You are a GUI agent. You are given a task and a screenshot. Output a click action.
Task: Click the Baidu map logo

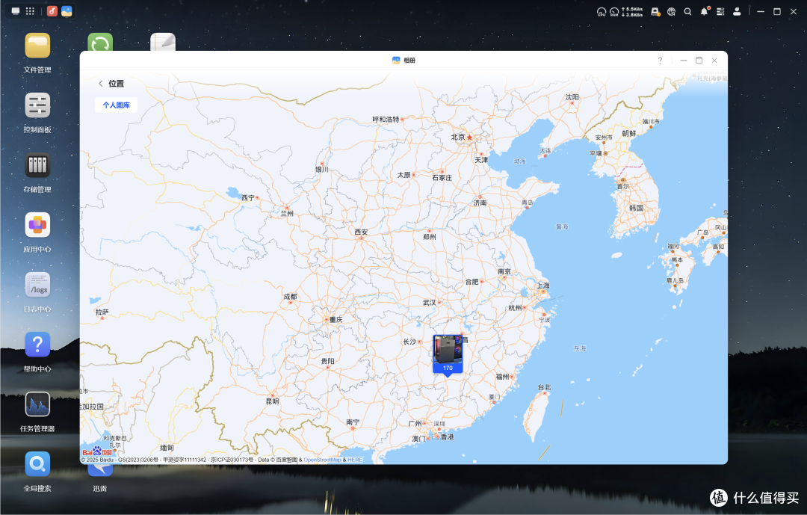(97, 451)
